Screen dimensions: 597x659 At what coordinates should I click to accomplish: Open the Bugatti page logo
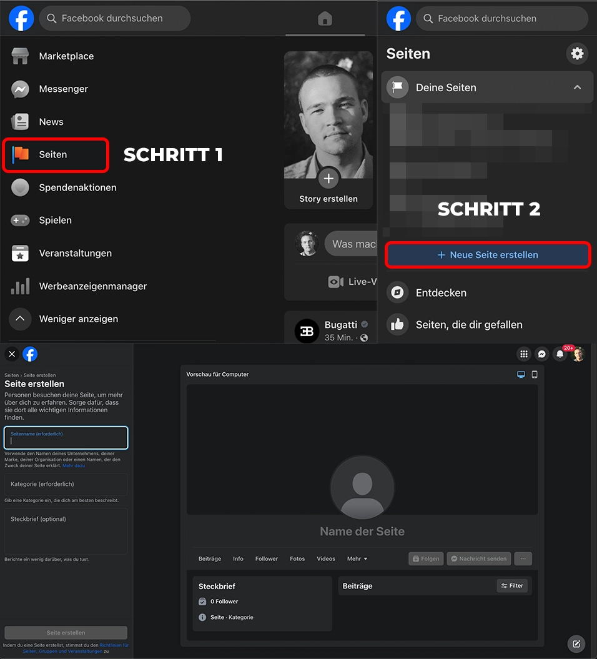tap(307, 331)
